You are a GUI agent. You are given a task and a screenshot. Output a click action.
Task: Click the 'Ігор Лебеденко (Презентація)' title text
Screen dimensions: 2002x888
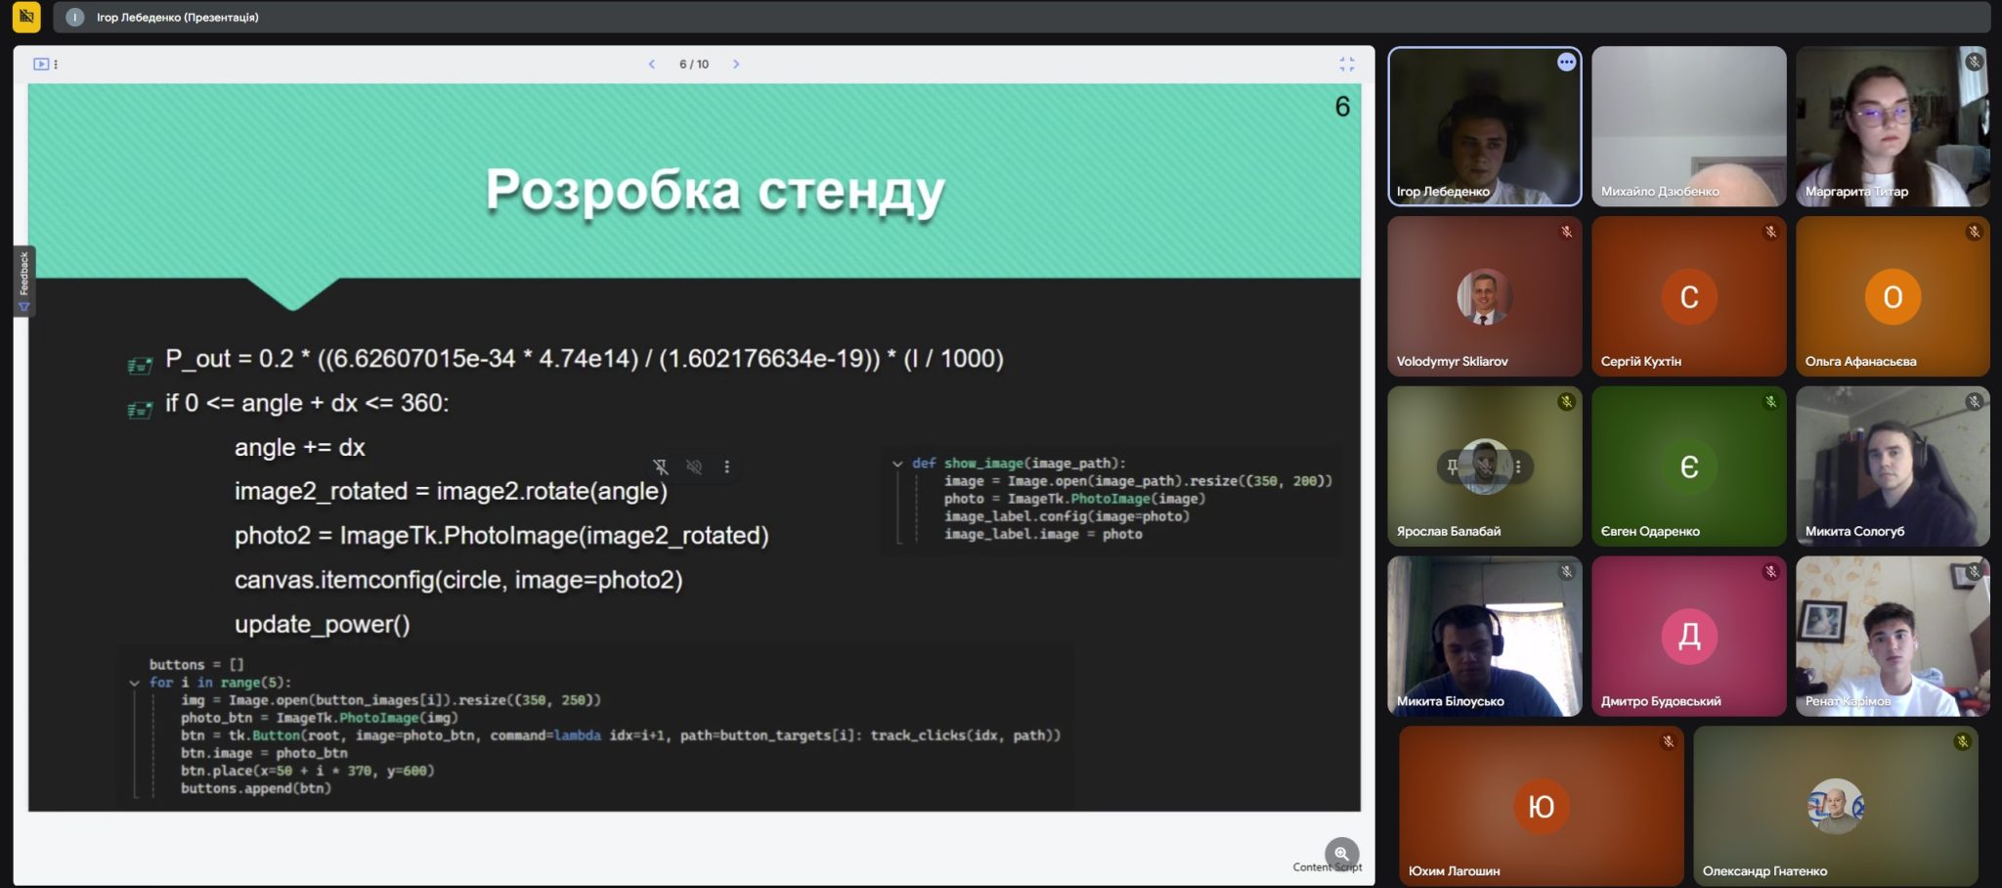(x=177, y=18)
